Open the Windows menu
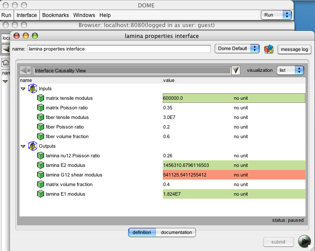Viewport: 315px width, 251px height. 84,15
